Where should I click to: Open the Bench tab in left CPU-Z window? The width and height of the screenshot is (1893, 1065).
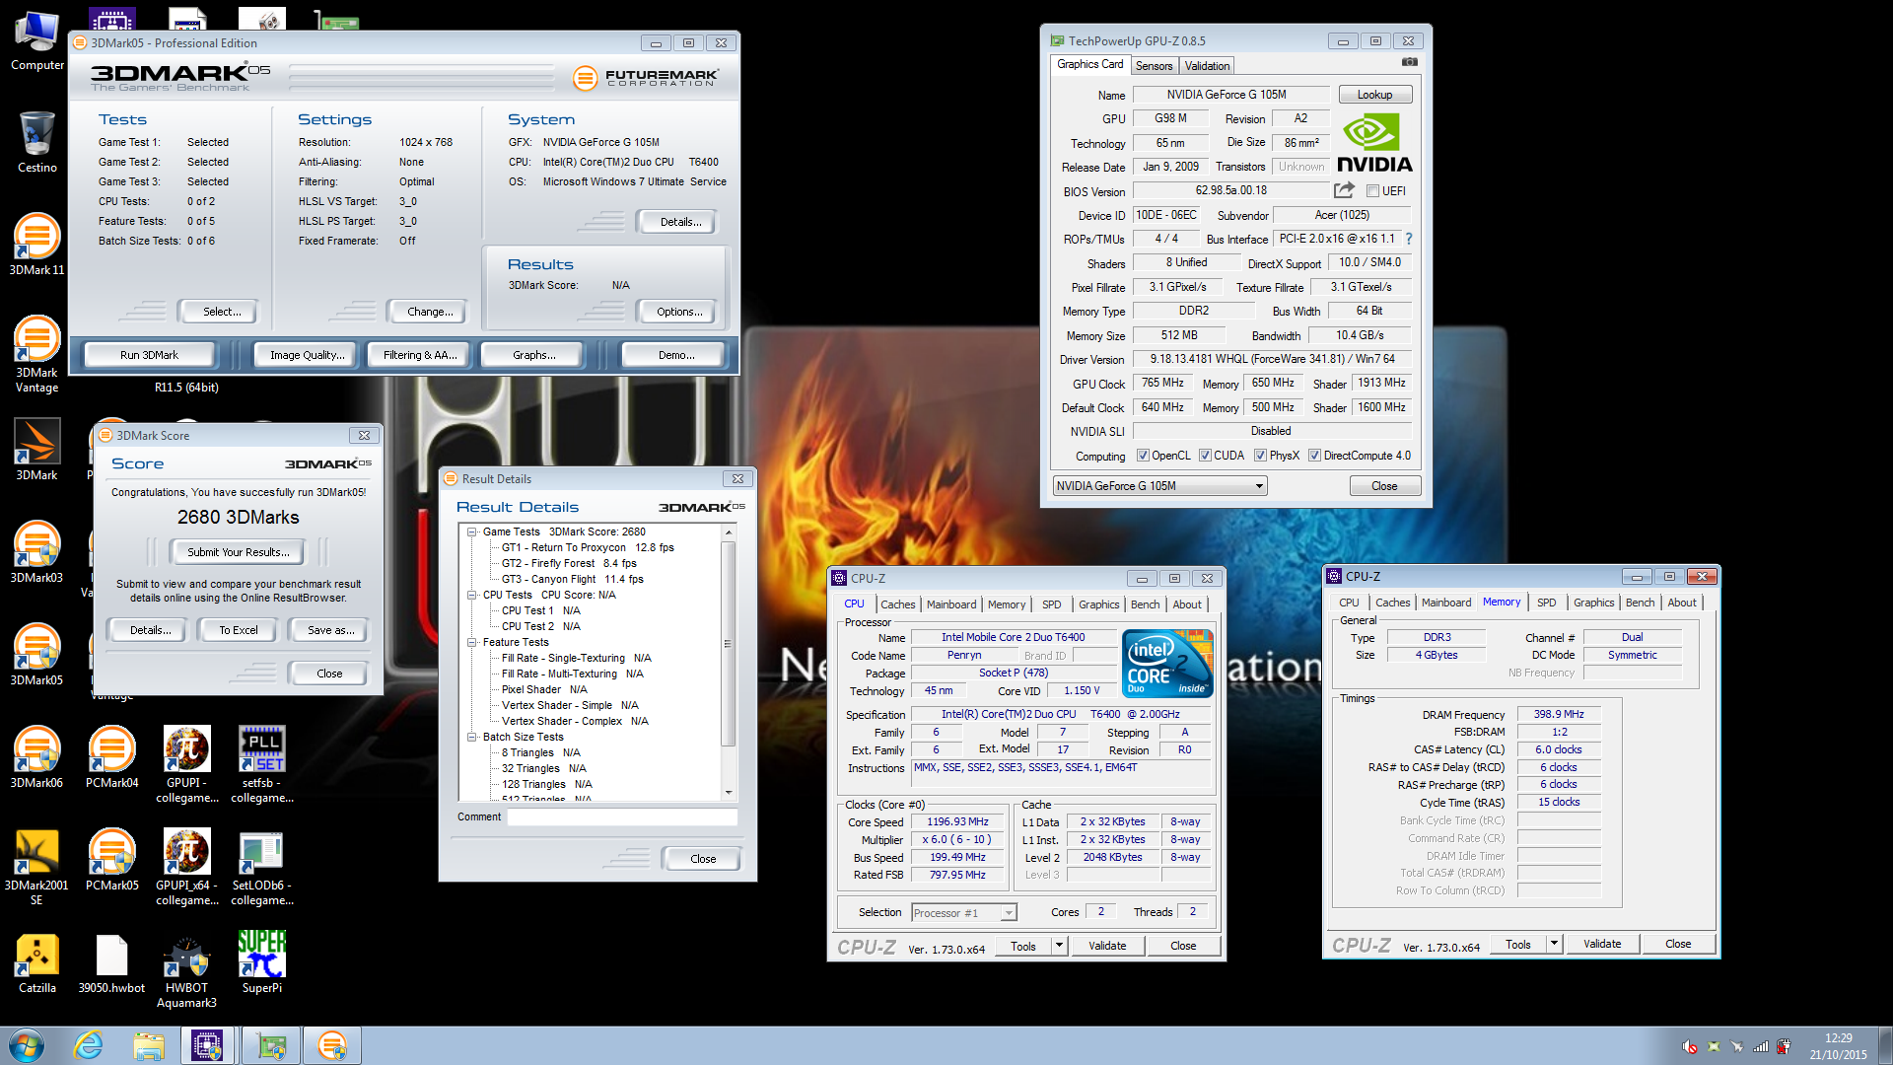click(x=1145, y=604)
